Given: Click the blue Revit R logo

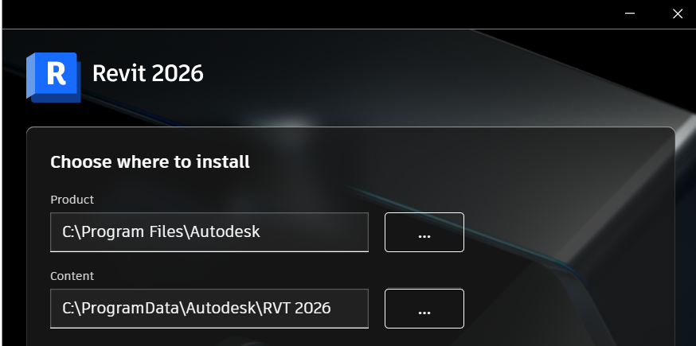Looking at the screenshot, I should [x=53, y=77].
